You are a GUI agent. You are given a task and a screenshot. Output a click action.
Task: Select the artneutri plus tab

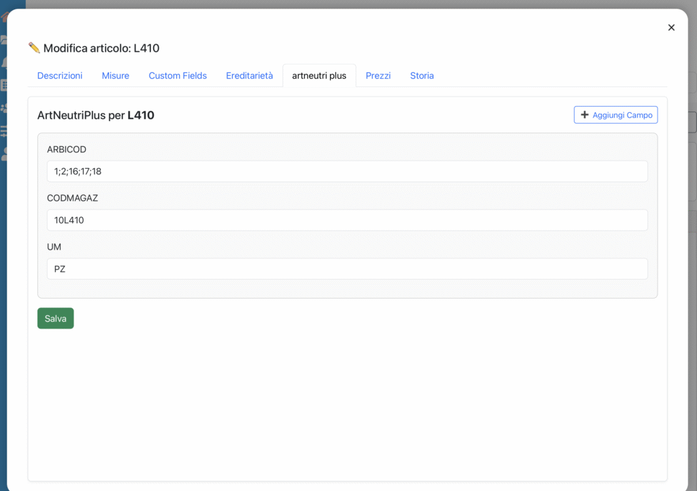click(x=319, y=75)
